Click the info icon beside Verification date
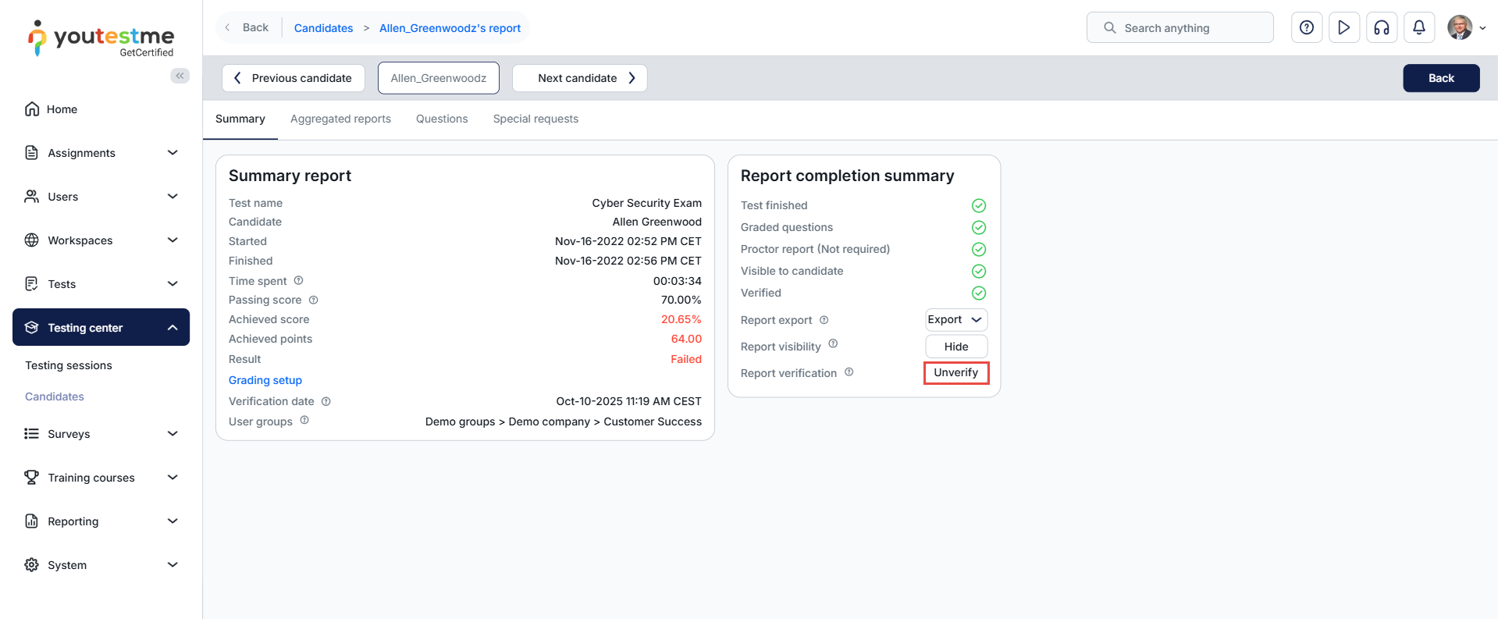Screen dimensions: 1498x619 point(326,401)
